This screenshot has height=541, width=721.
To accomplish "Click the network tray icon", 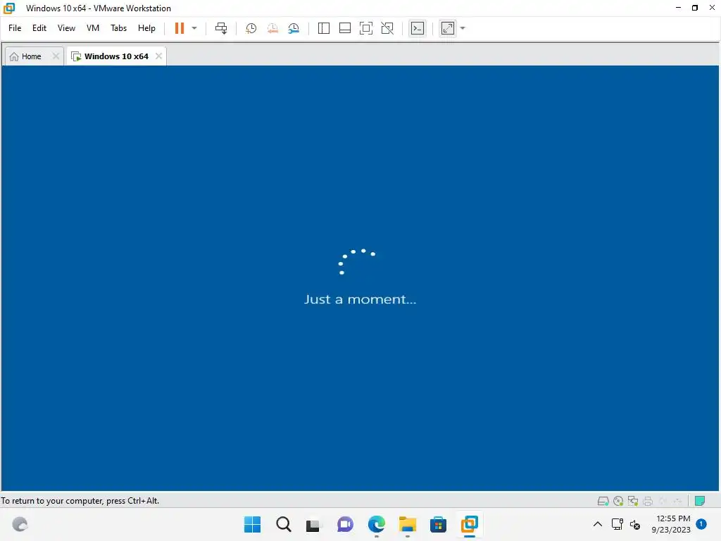I will [x=617, y=524].
